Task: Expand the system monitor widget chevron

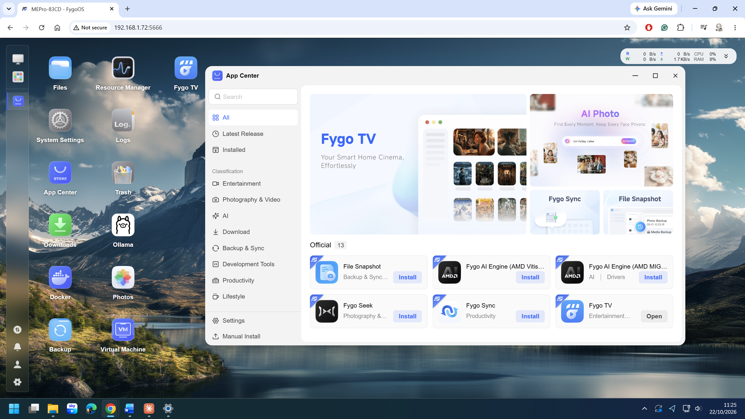Action: (x=726, y=56)
